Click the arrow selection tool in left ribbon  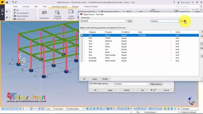7,11
